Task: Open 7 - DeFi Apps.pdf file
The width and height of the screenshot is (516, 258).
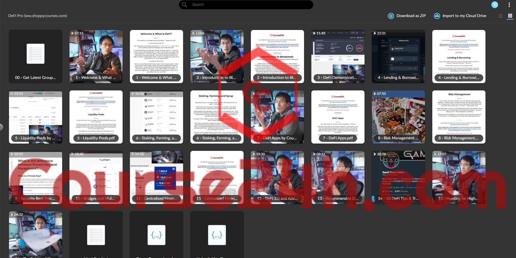Action: (x=338, y=117)
